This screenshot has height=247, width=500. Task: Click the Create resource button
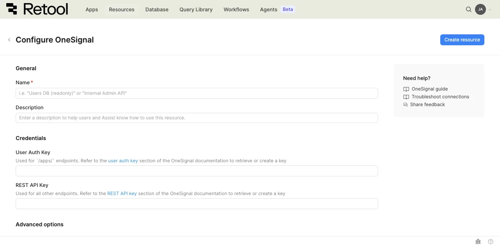click(462, 40)
